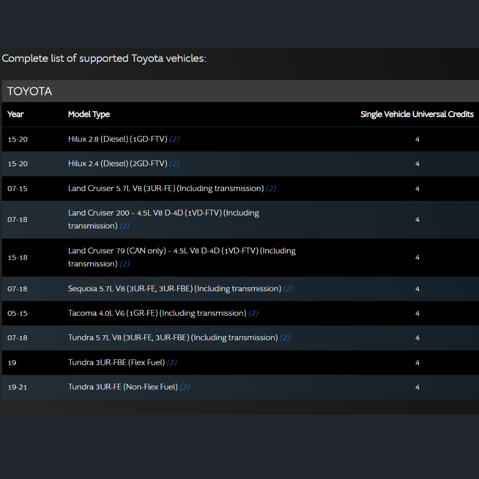Click footnote (2) next to Sequoia 5.7L V8
The image size is (479, 479).
tap(288, 288)
